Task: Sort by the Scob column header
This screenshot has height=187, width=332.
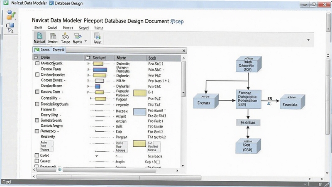Action: pos(164,58)
